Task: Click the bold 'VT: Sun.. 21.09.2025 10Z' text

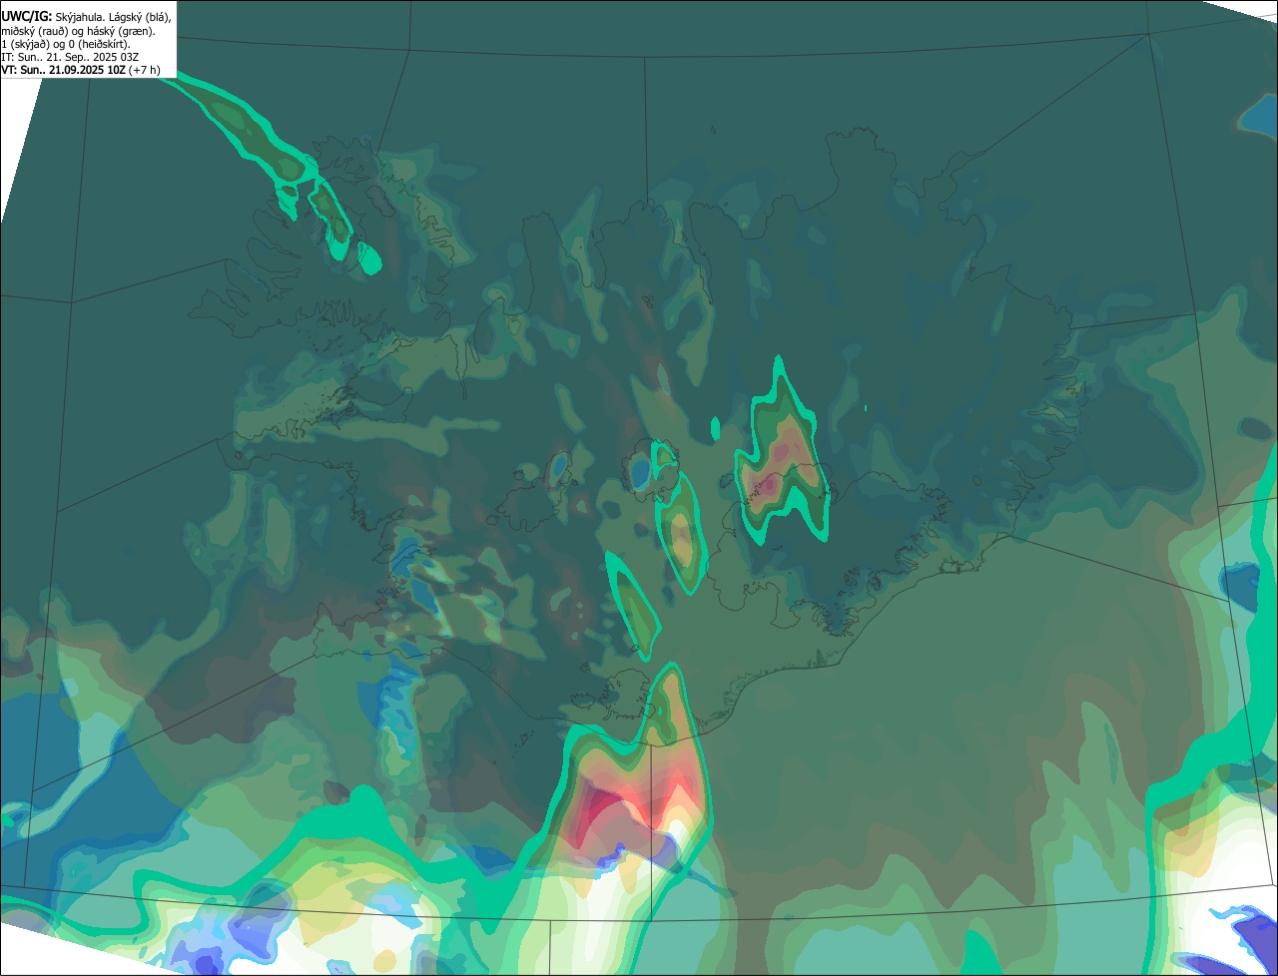Action: click(x=63, y=70)
